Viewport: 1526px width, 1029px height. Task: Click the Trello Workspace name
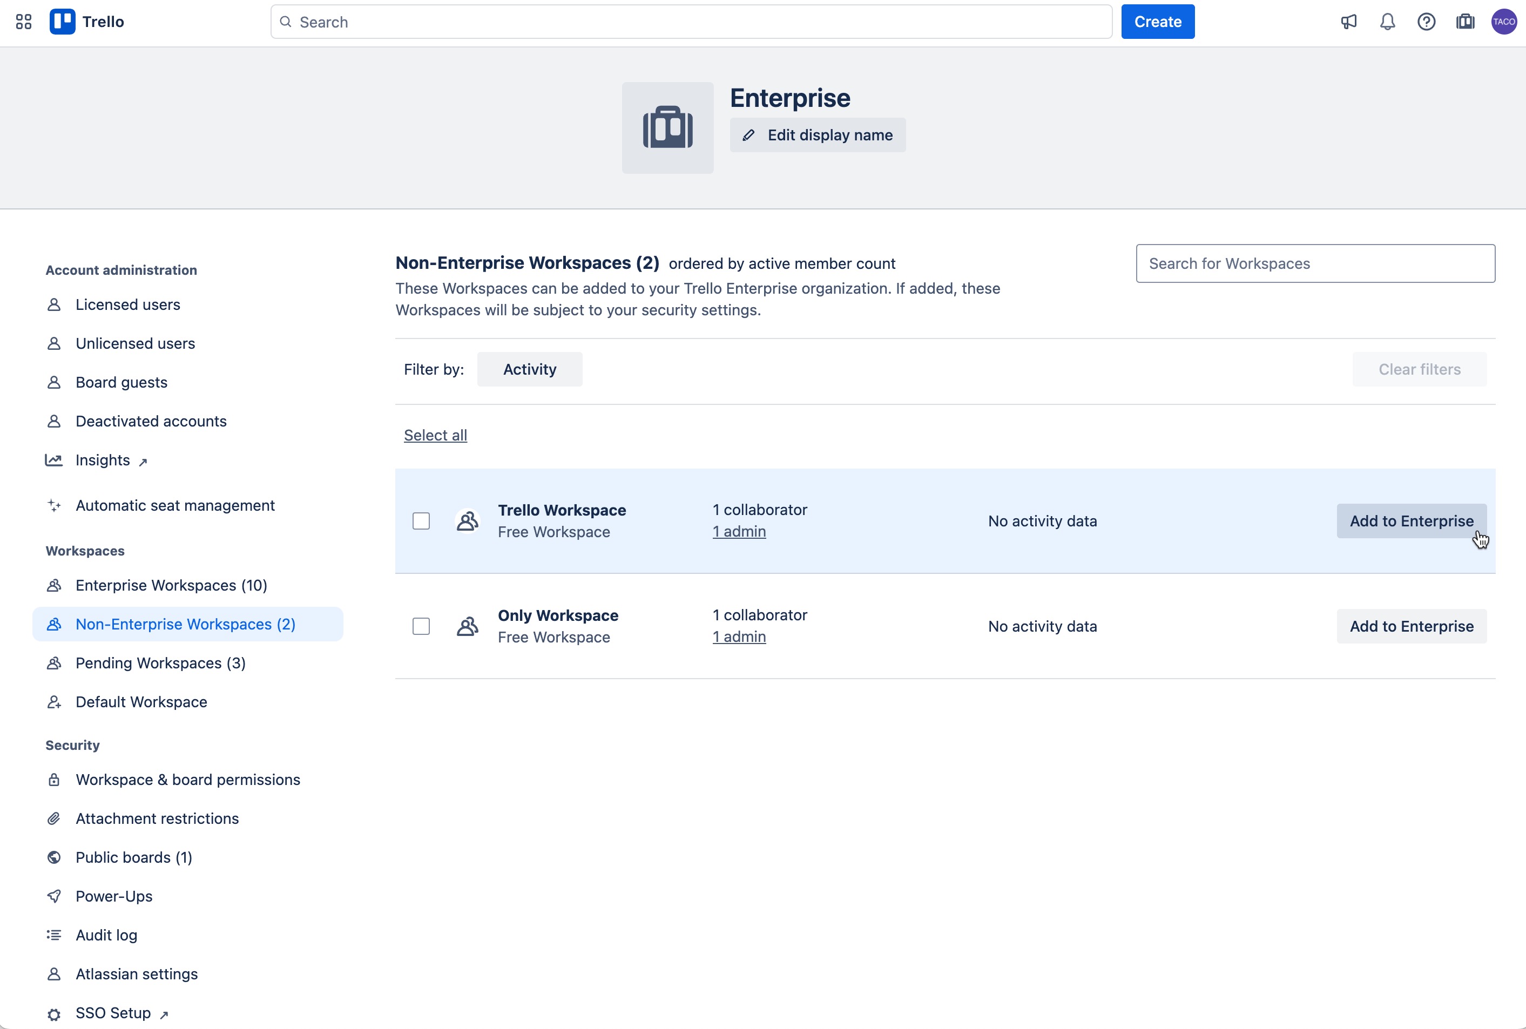[562, 510]
